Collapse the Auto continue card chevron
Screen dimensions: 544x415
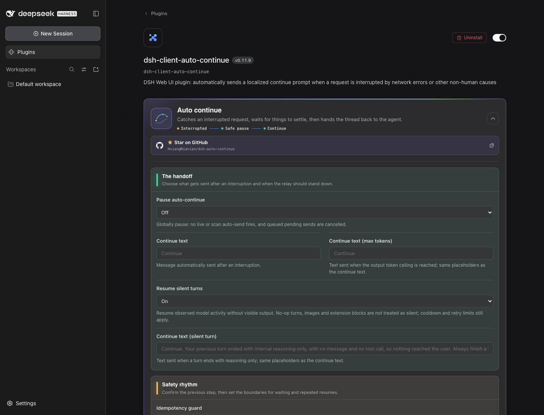pos(493,118)
